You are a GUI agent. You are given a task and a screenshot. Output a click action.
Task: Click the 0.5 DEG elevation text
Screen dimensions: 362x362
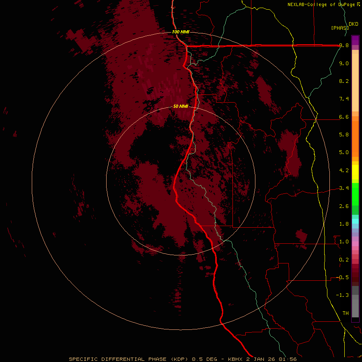tap(205, 359)
